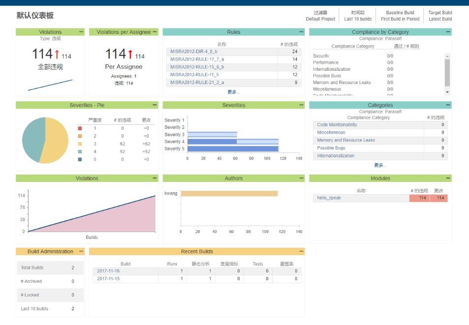Click # Archived row
Viewport: 469px width, 325px height.
pyautogui.click(x=50, y=281)
